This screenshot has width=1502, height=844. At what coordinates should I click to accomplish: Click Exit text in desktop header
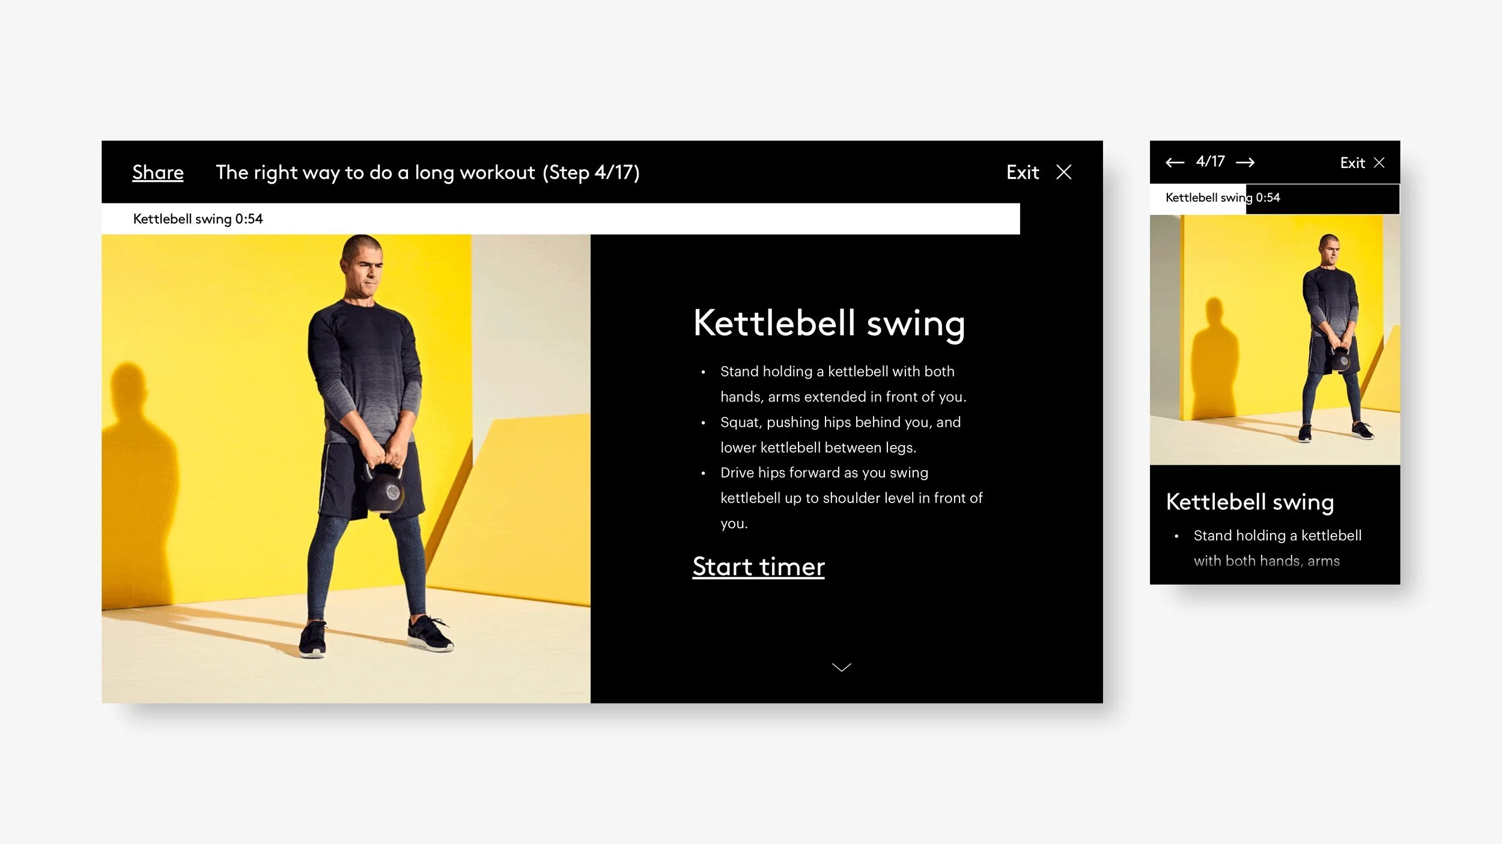1022,172
